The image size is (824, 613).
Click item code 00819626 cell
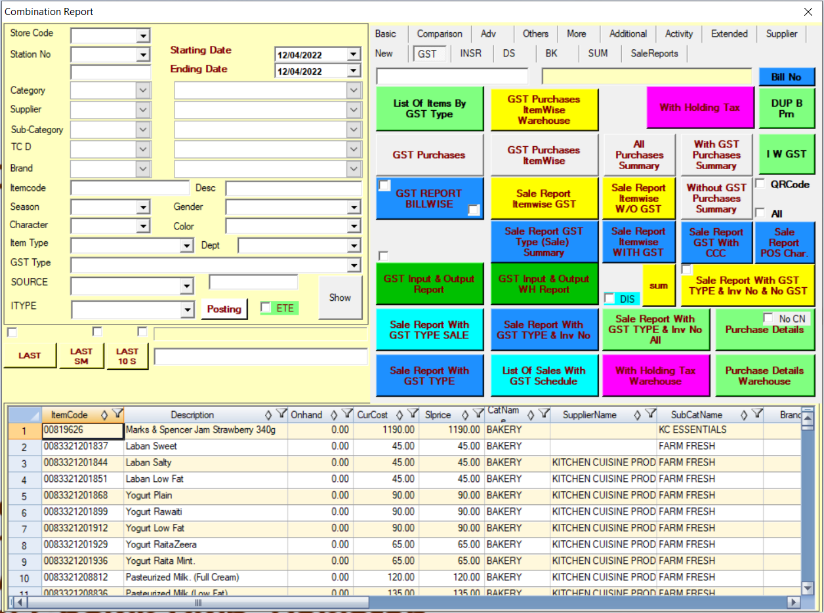[83, 430]
